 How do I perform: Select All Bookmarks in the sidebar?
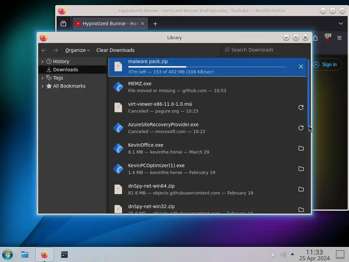click(72, 86)
